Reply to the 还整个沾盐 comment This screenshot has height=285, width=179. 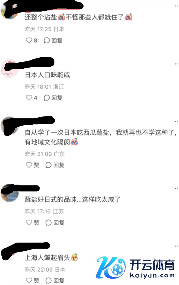point(53,40)
